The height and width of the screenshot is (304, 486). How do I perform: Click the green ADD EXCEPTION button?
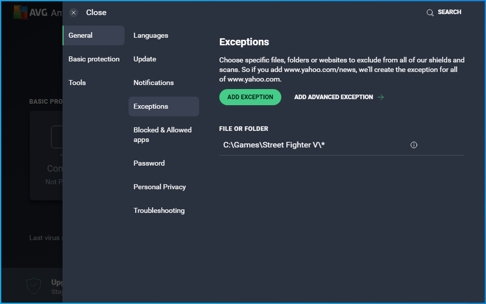click(250, 97)
